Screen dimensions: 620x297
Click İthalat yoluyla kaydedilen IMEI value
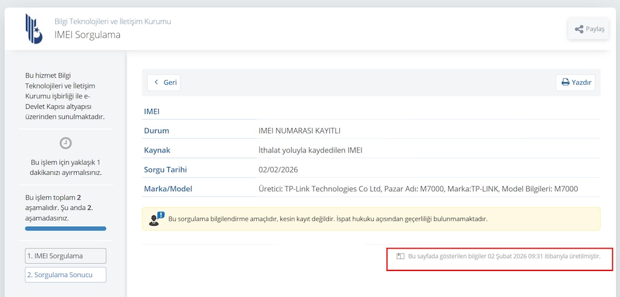coord(311,150)
